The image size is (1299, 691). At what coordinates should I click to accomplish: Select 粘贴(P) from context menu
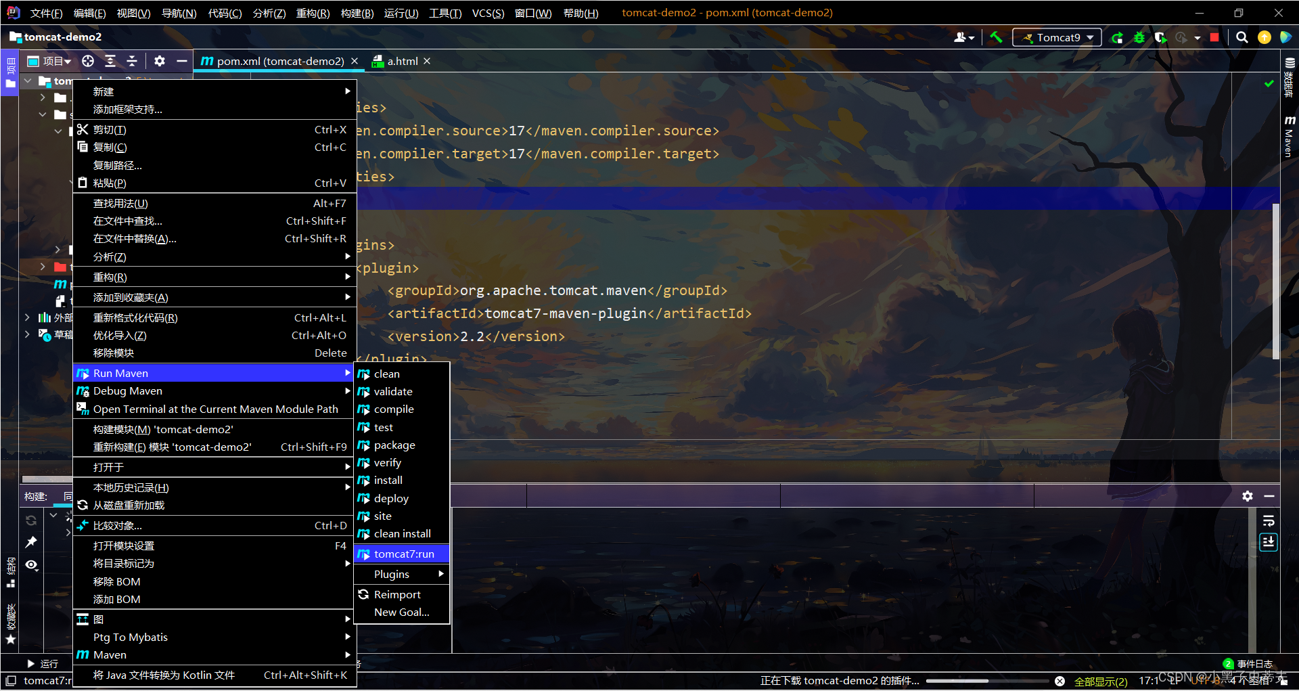[214, 183]
